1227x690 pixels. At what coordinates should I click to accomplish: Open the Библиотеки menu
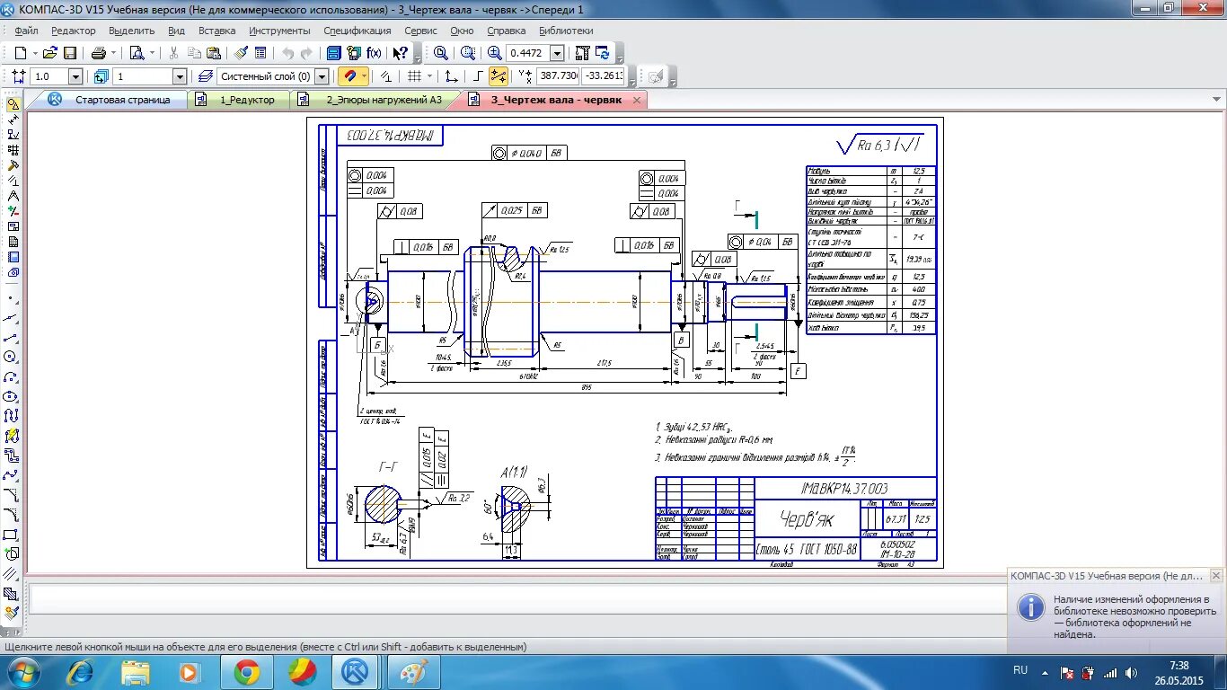(566, 31)
